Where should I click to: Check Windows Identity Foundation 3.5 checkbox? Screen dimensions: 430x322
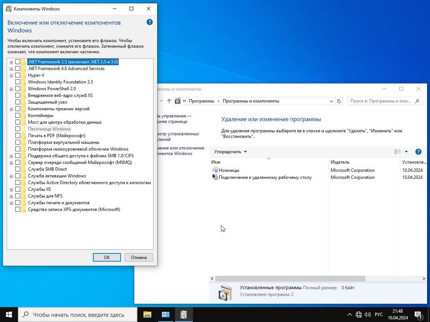point(18,82)
